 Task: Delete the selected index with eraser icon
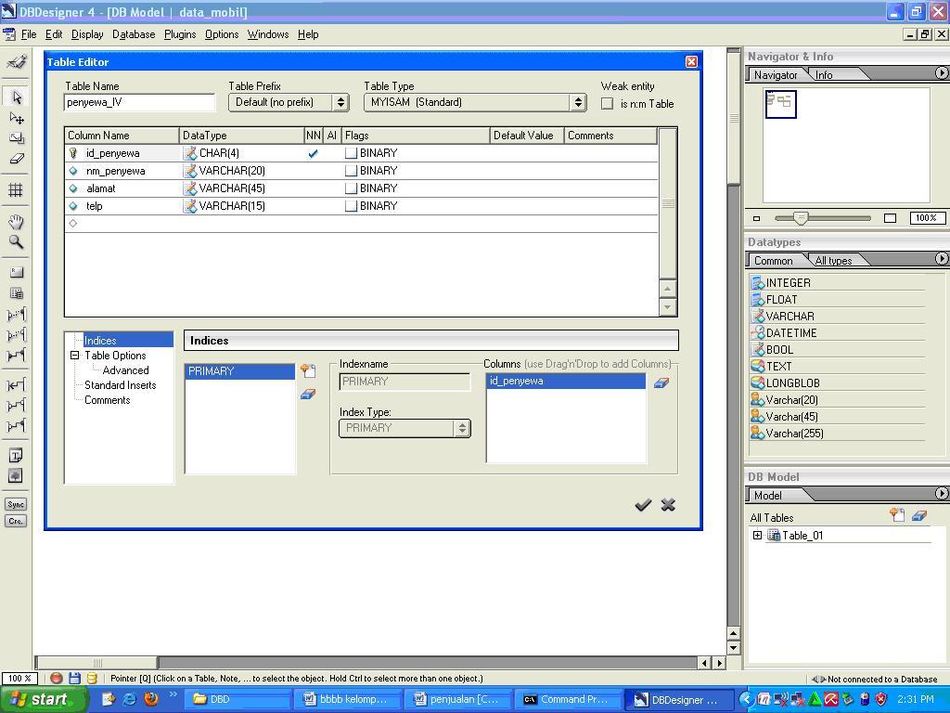pos(308,395)
